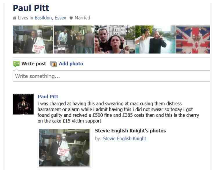Open first strip photo of man holding sign
This screenshot has height=170, width=213.
[33, 39]
